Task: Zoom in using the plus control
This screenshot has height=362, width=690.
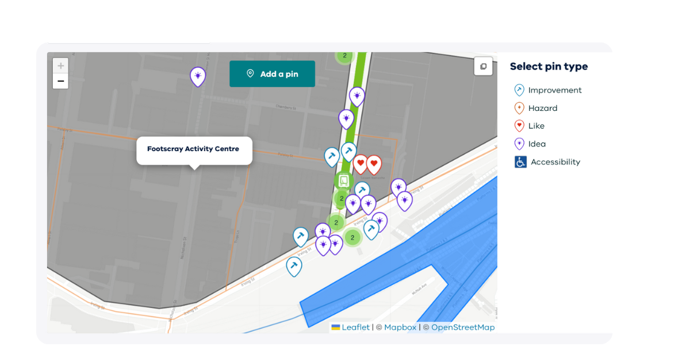Action: click(60, 65)
